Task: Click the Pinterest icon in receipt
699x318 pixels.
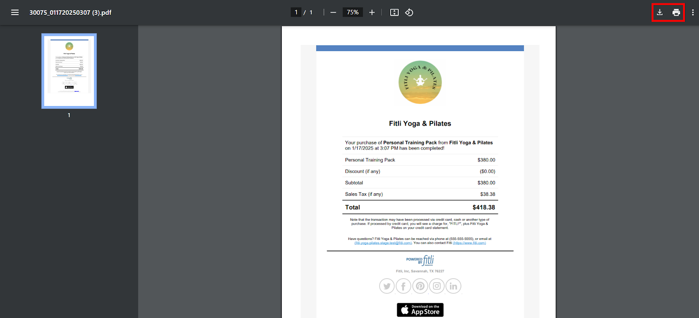Action: tap(420, 286)
